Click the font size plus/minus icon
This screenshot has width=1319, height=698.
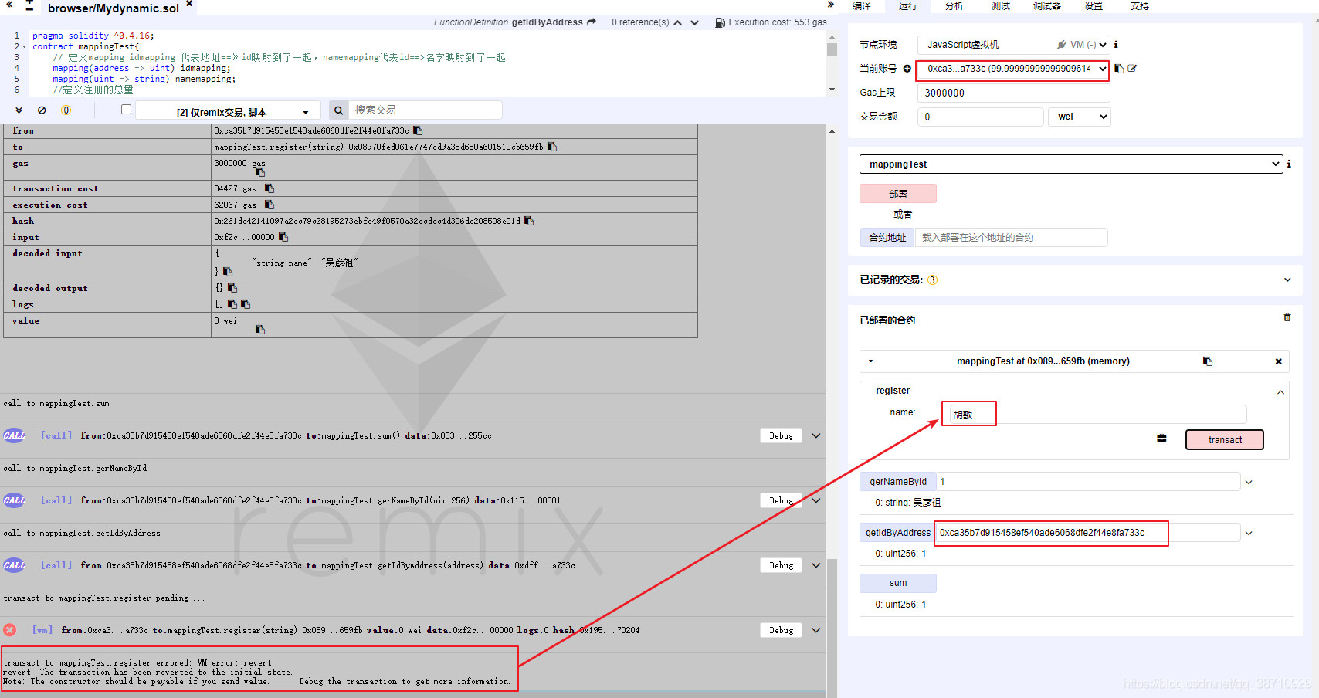(29, 5)
